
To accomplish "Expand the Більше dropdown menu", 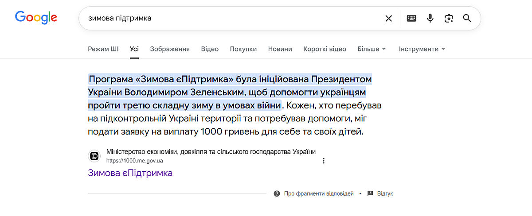I will pos(372,49).
